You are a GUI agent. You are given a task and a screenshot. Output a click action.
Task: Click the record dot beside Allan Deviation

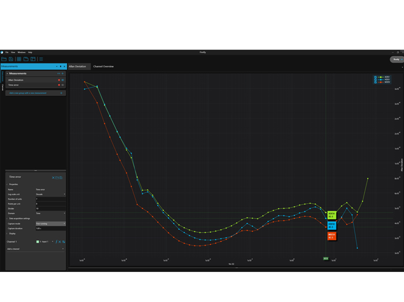(59, 80)
